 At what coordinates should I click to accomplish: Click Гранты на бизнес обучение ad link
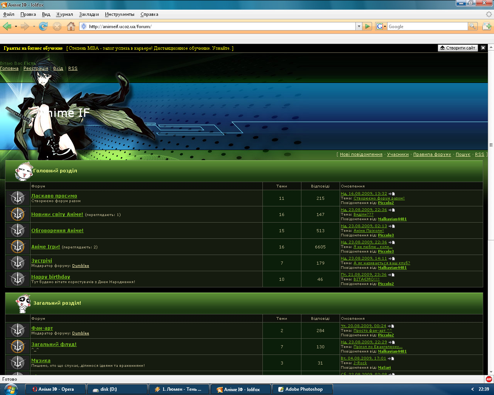point(33,48)
